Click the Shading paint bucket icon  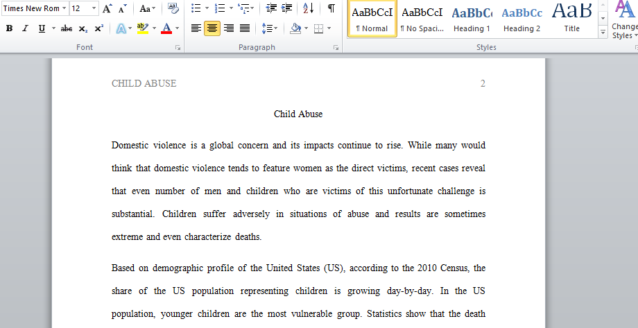coord(296,28)
